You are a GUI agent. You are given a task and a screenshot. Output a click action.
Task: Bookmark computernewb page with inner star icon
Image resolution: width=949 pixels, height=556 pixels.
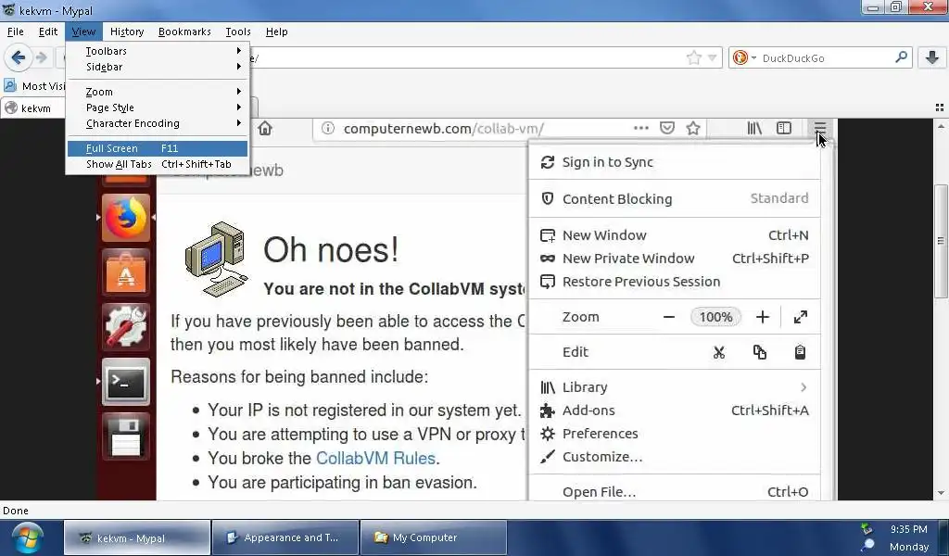coord(693,128)
